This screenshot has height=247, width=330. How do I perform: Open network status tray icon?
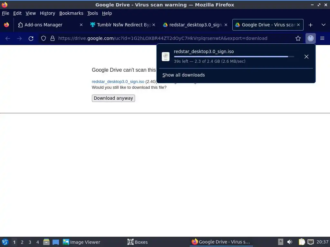(x=311, y=242)
